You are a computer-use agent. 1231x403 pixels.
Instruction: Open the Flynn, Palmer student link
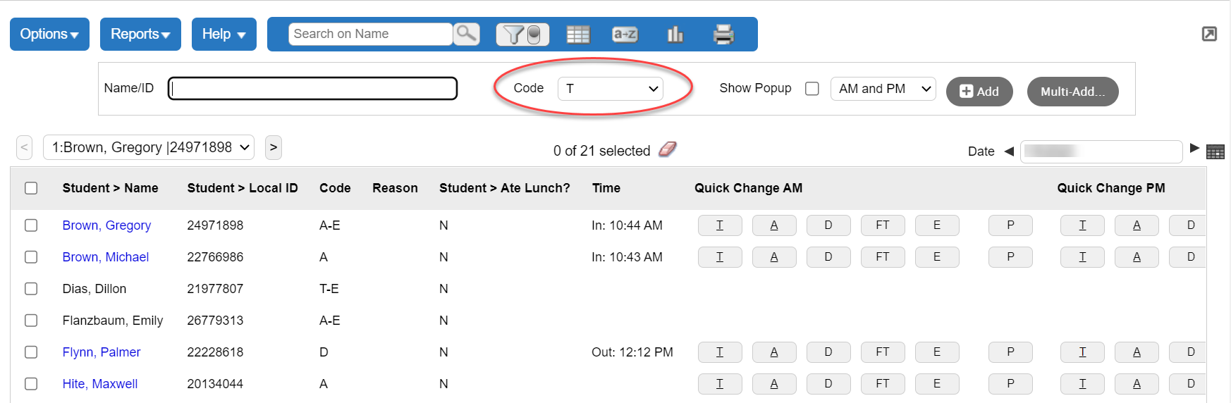point(102,352)
